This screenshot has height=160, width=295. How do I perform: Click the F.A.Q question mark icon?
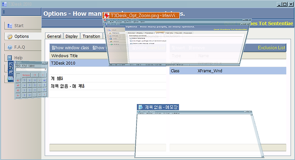pyautogui.click(x=10, y=47)
